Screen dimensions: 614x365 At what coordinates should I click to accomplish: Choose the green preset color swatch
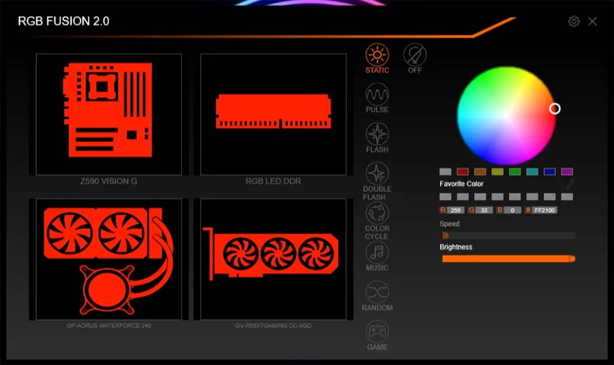click(515, 172)
